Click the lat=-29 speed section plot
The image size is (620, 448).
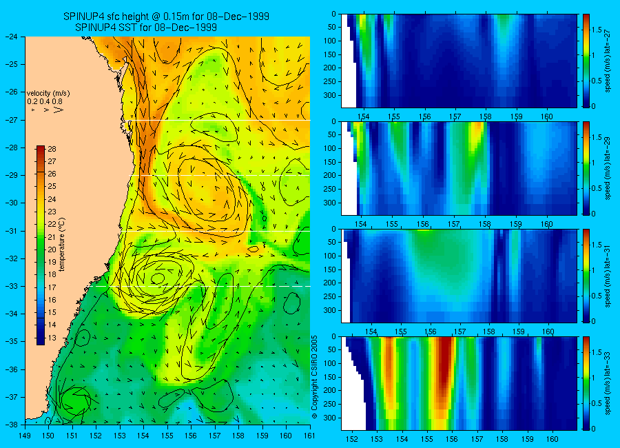(459, 168)
